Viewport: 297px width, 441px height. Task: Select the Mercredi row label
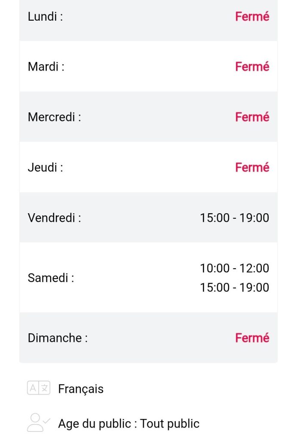coord(54,117)
